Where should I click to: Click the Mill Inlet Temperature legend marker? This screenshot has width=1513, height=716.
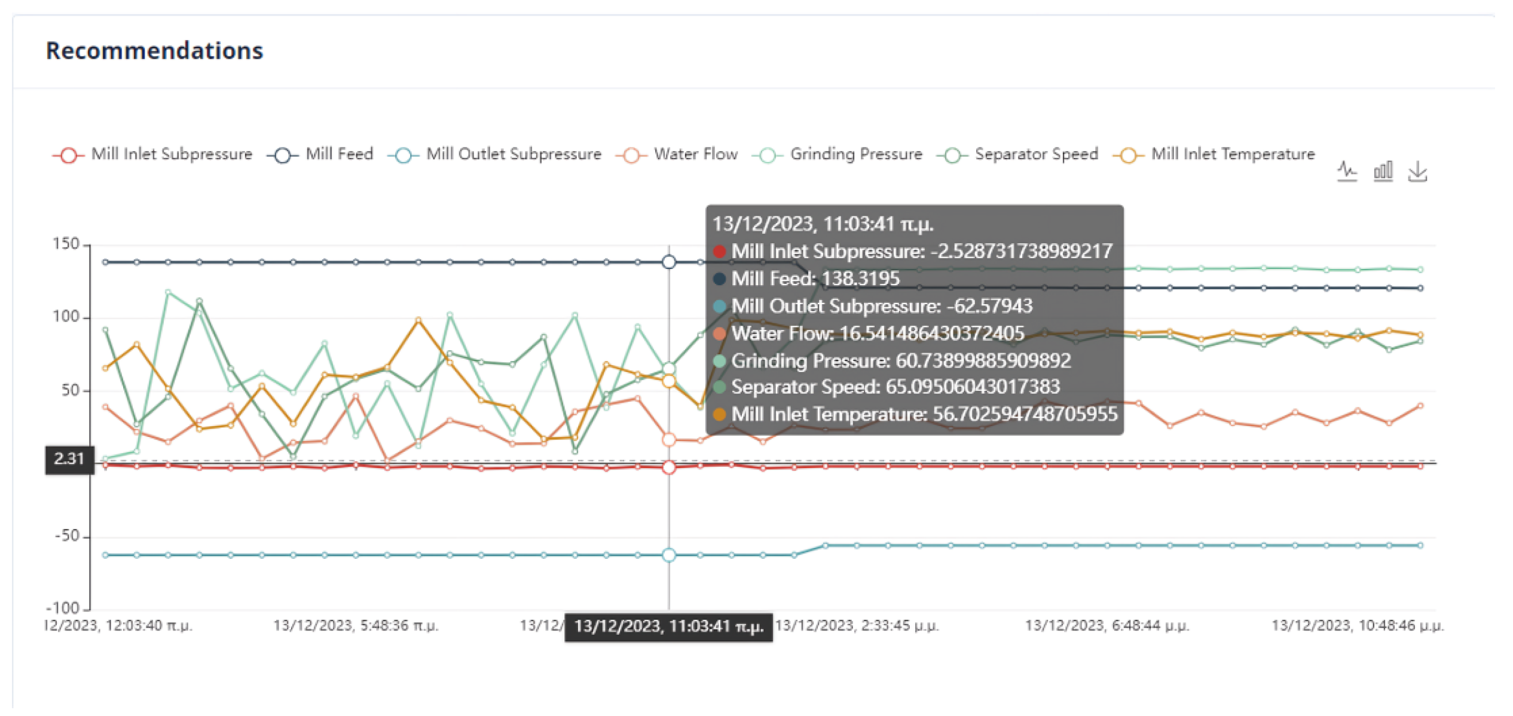click(1127, 155)
